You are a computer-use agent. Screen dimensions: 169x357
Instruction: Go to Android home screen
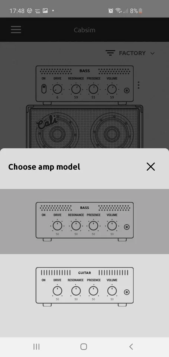[84, 347]
